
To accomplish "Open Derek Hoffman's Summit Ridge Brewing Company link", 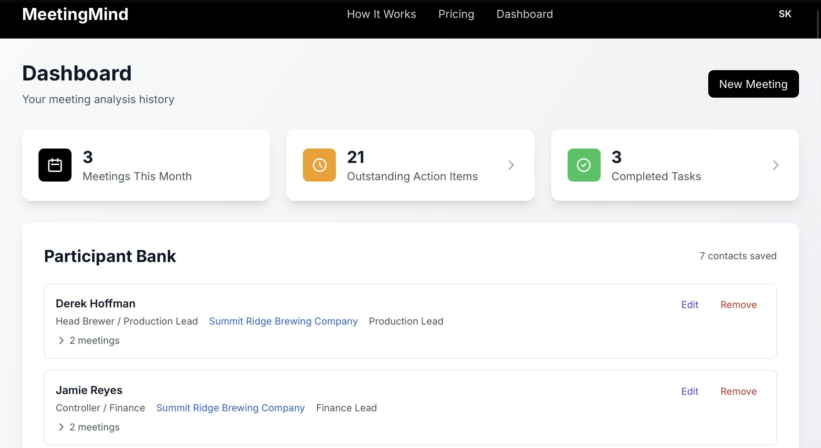I will 283,321.
